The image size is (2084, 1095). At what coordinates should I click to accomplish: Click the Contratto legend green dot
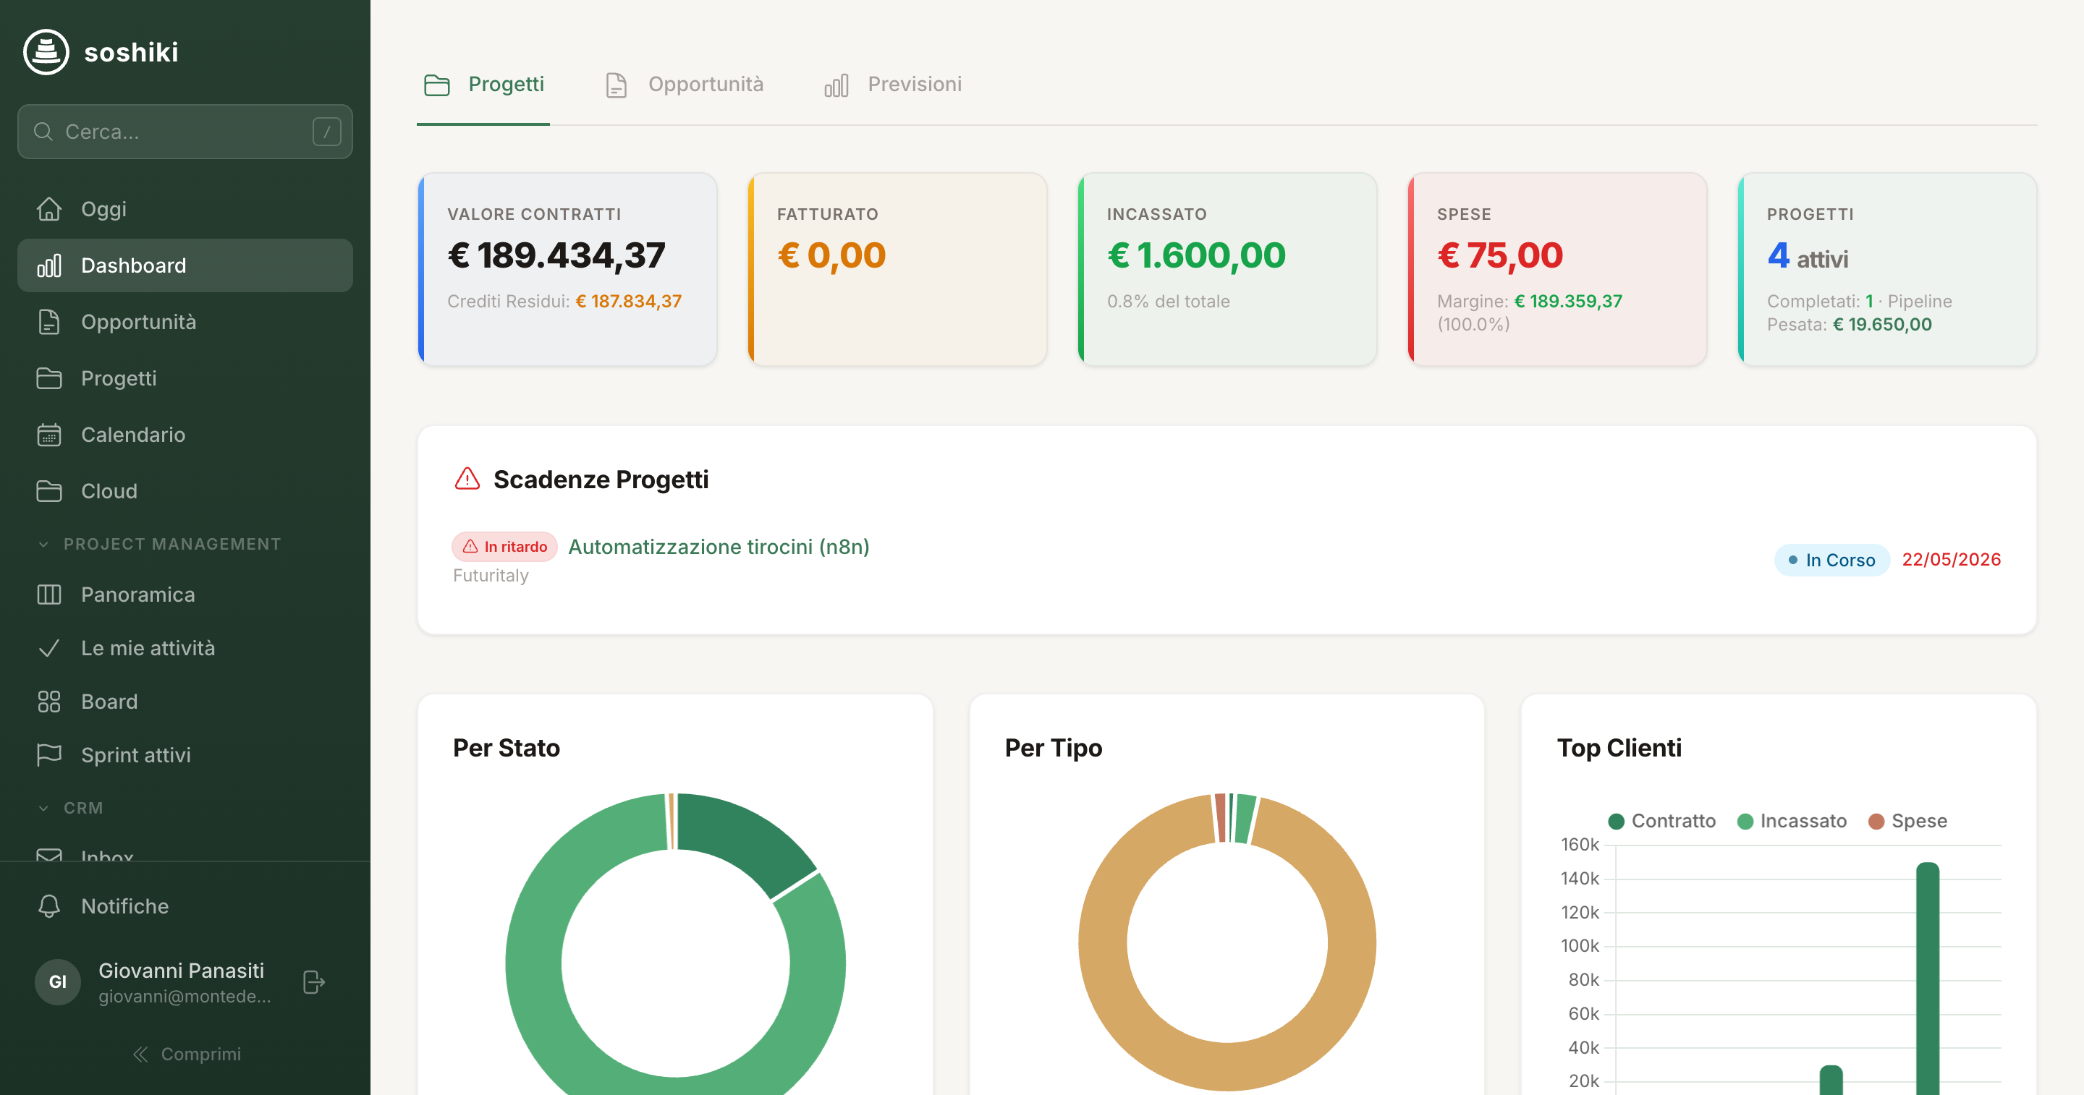[1617, 822]
